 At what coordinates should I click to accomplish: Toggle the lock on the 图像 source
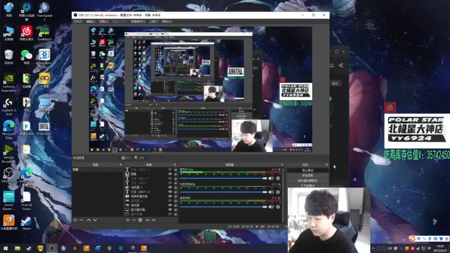[175, 174]
